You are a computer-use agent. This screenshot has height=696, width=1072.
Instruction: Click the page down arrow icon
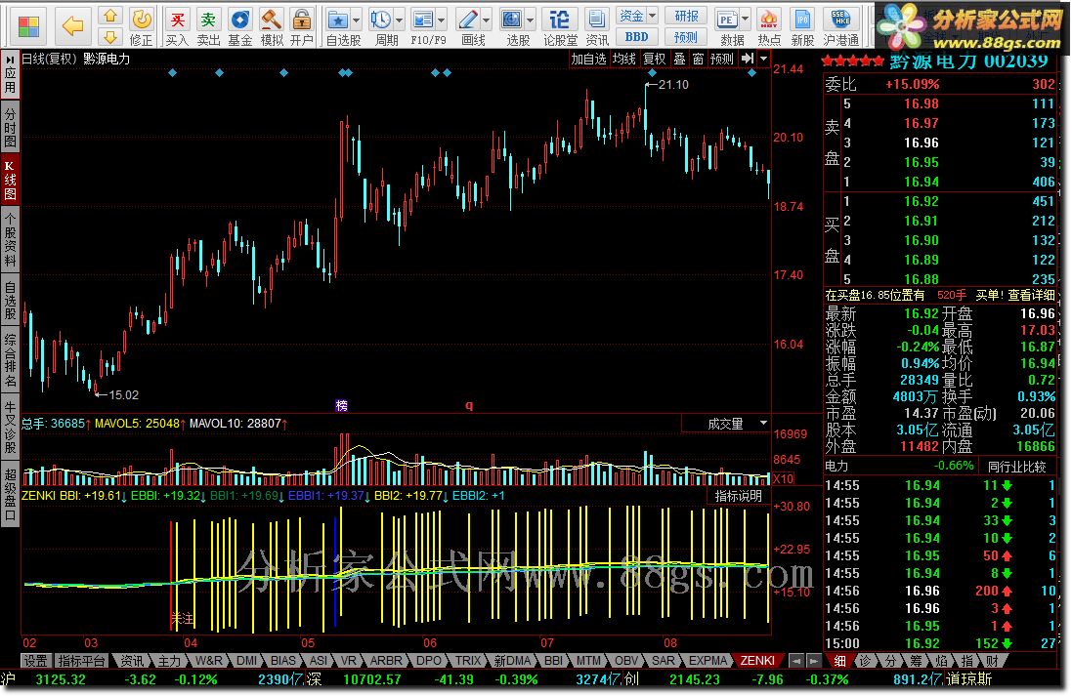point(110,37)
